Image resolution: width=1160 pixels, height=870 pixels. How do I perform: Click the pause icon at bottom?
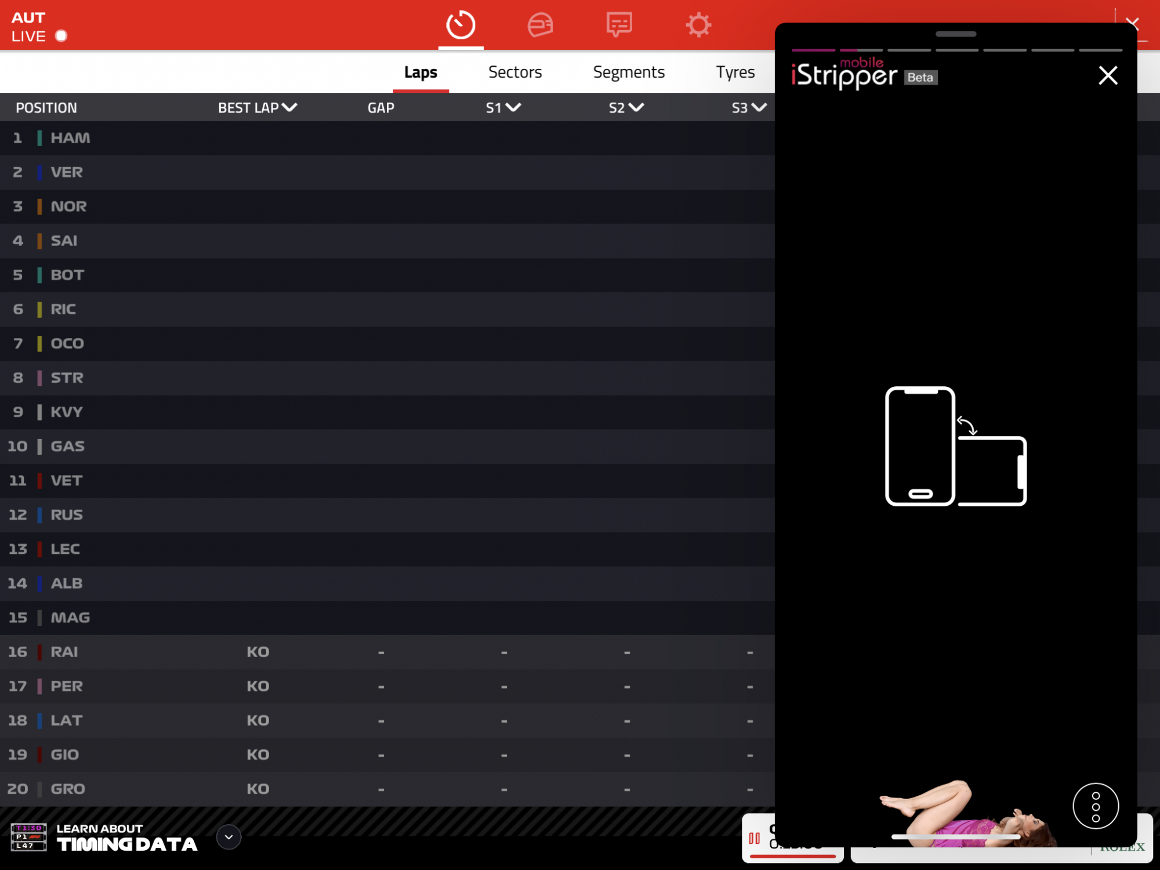(x=755, y=838)
